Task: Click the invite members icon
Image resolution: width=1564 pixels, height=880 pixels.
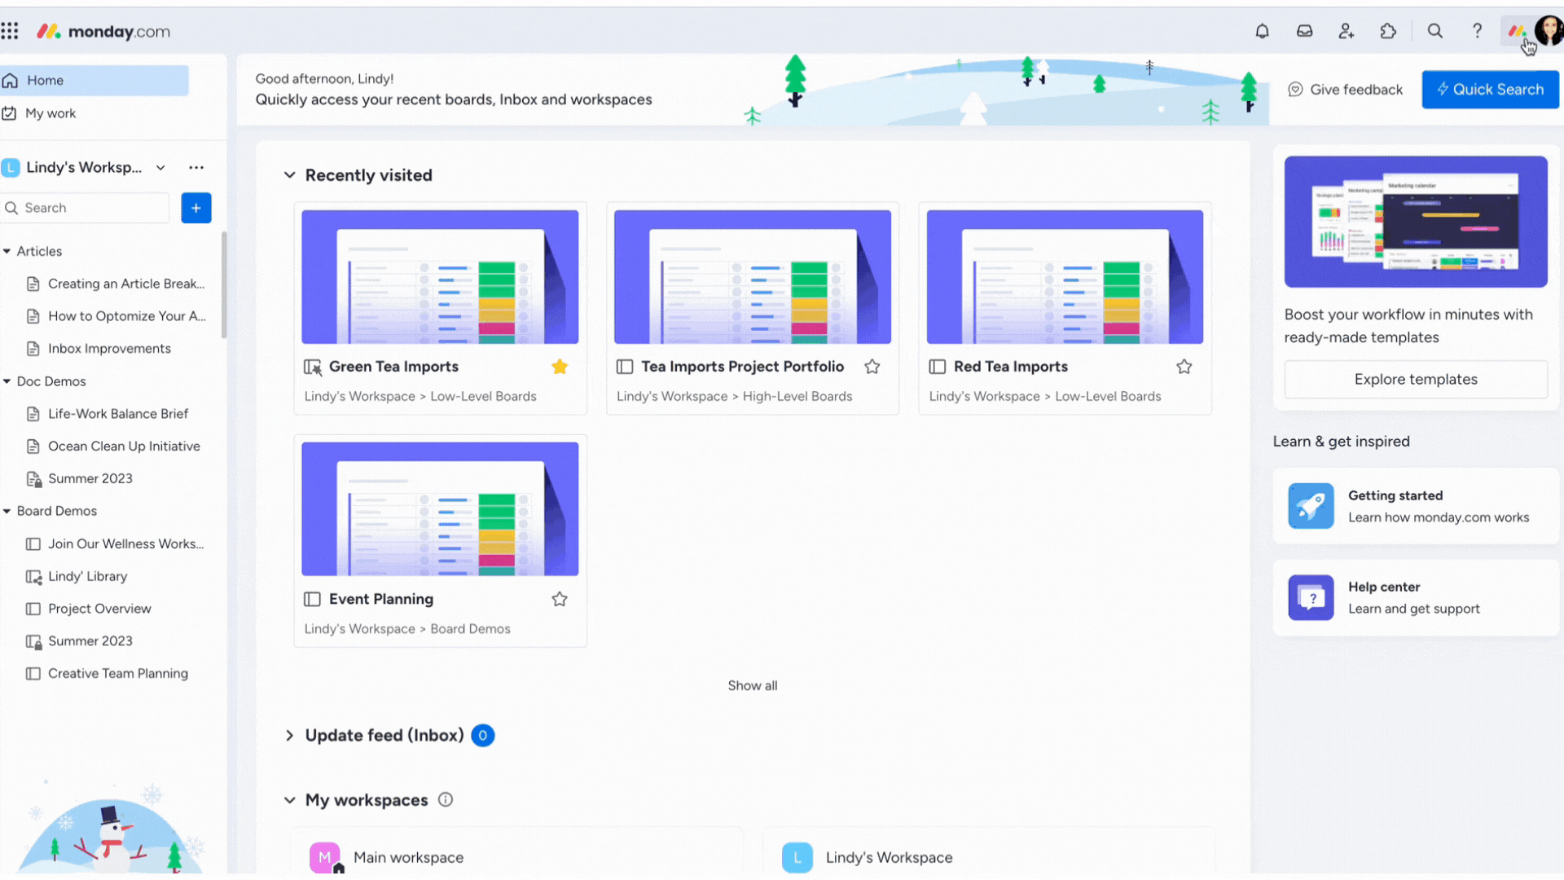Action: pos(1347,31)
